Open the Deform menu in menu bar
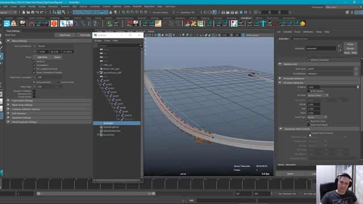The image size is (363, 204). point(83,6)
